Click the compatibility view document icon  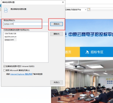6,10
